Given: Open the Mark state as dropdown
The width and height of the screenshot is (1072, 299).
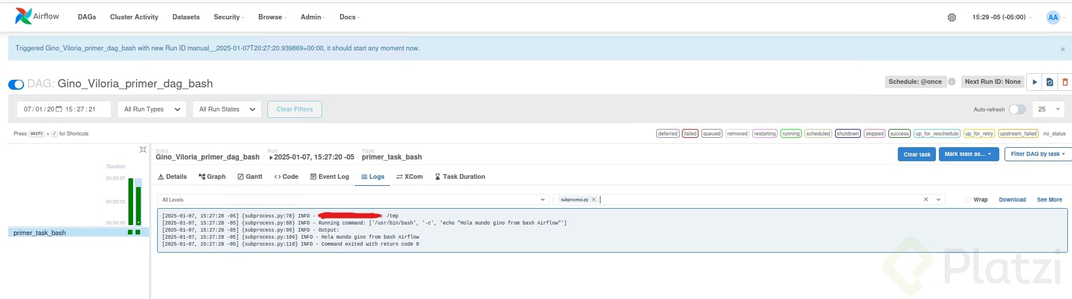Looking at the screenshot, I should (x=968, y=154).
